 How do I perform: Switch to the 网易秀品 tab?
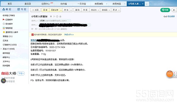pos(117,4)
